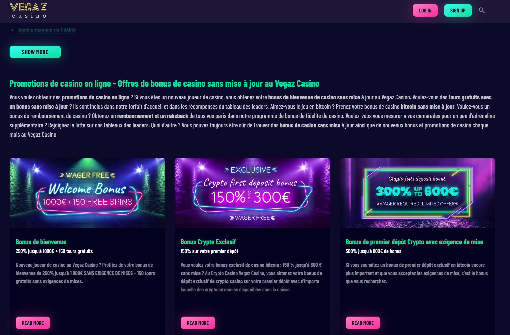Open the Wager Free Welcome Bonus banner
The image size is (510, 335).
[87, 193]
